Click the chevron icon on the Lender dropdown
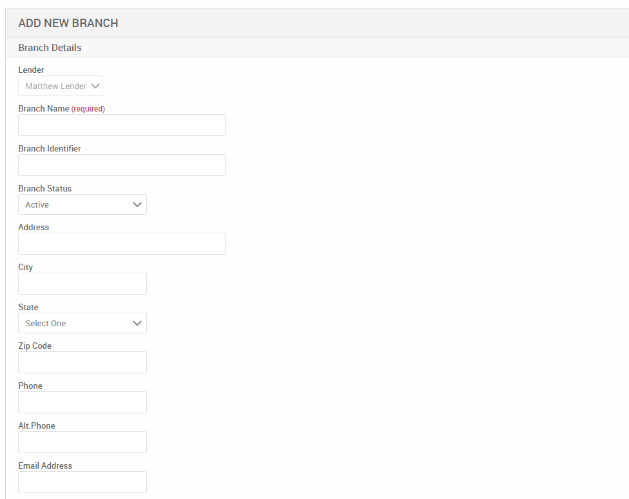The width and height of the screenshot is (629, 499). coord(95,85)
